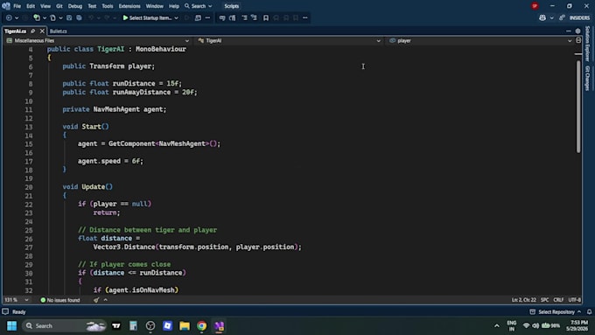Open Chrome from the taskbar
Viewport: 595px width, 335px height.
202,326
